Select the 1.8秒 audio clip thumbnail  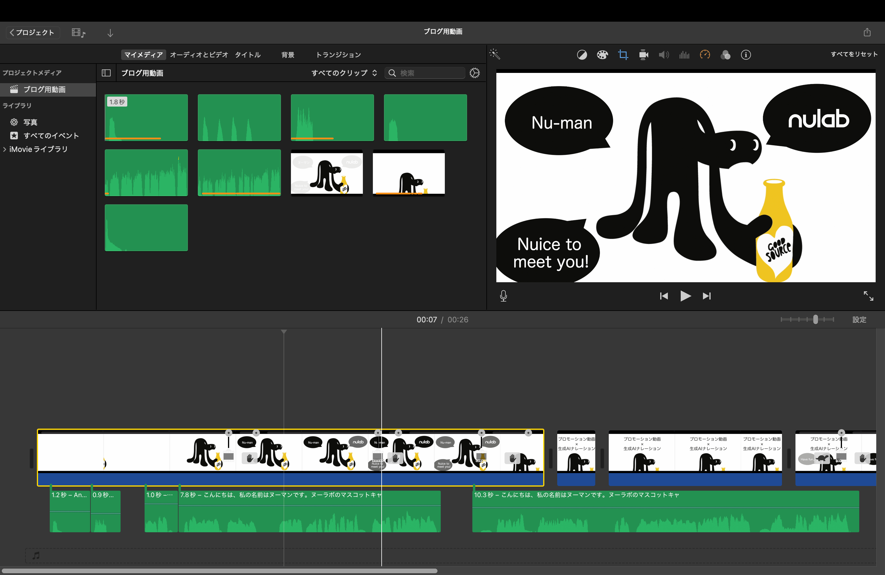(x=146, y=117)
